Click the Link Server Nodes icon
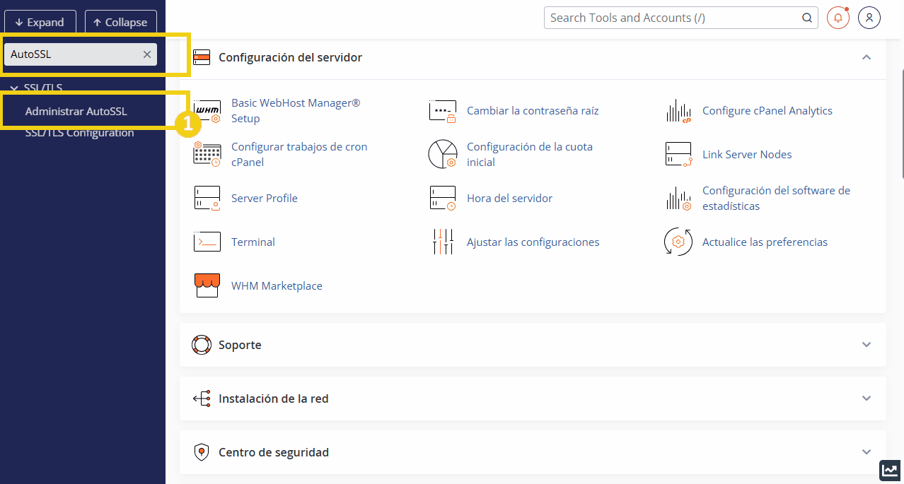 pyautogui.click(x=678, y=154)
